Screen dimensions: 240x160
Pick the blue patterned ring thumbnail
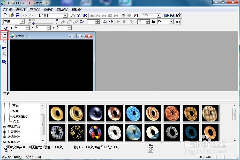point(134,113)
